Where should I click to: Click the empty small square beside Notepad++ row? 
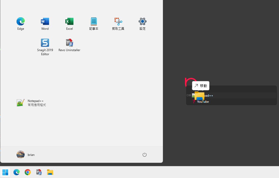click(x=188, y=95)
